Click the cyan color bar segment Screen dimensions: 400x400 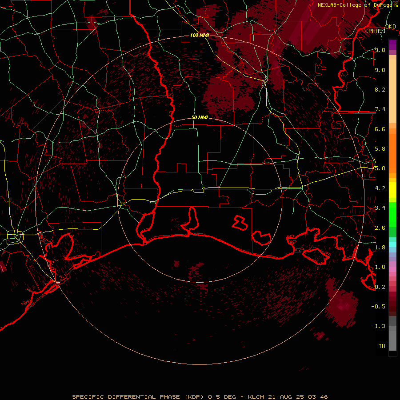(392, 244)
